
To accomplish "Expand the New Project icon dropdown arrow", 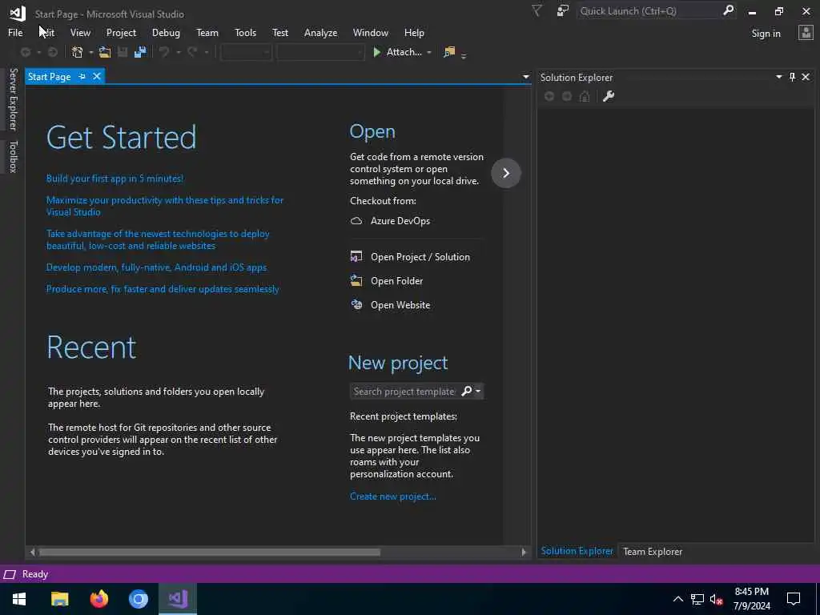I will coord(91,52).
